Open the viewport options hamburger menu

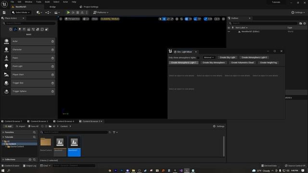click(x=61, y=19)
